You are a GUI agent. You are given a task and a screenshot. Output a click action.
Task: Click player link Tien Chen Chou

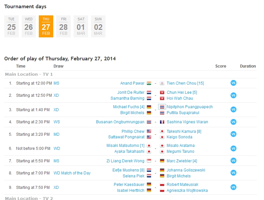185,83
